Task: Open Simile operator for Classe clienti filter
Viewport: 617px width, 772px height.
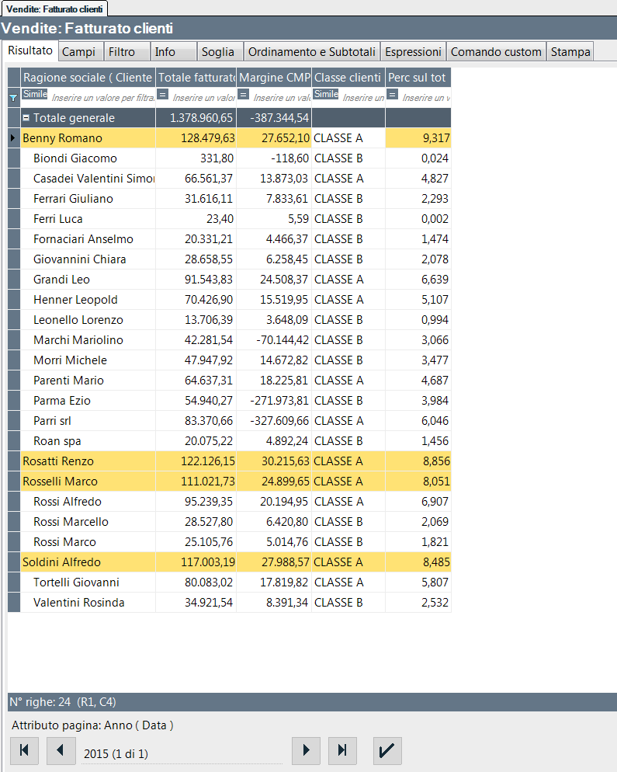Action: [326, 94]
